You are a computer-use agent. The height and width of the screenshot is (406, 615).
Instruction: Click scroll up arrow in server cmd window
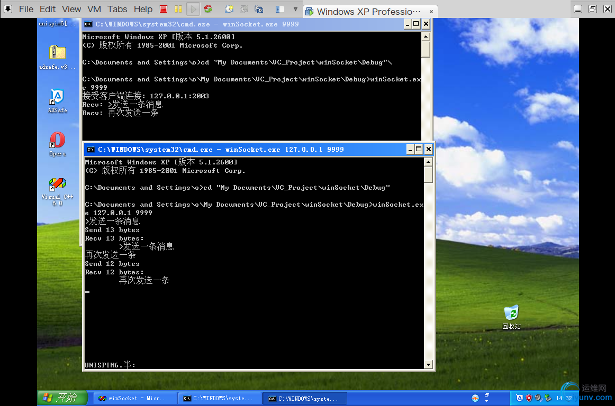[426, 37]
